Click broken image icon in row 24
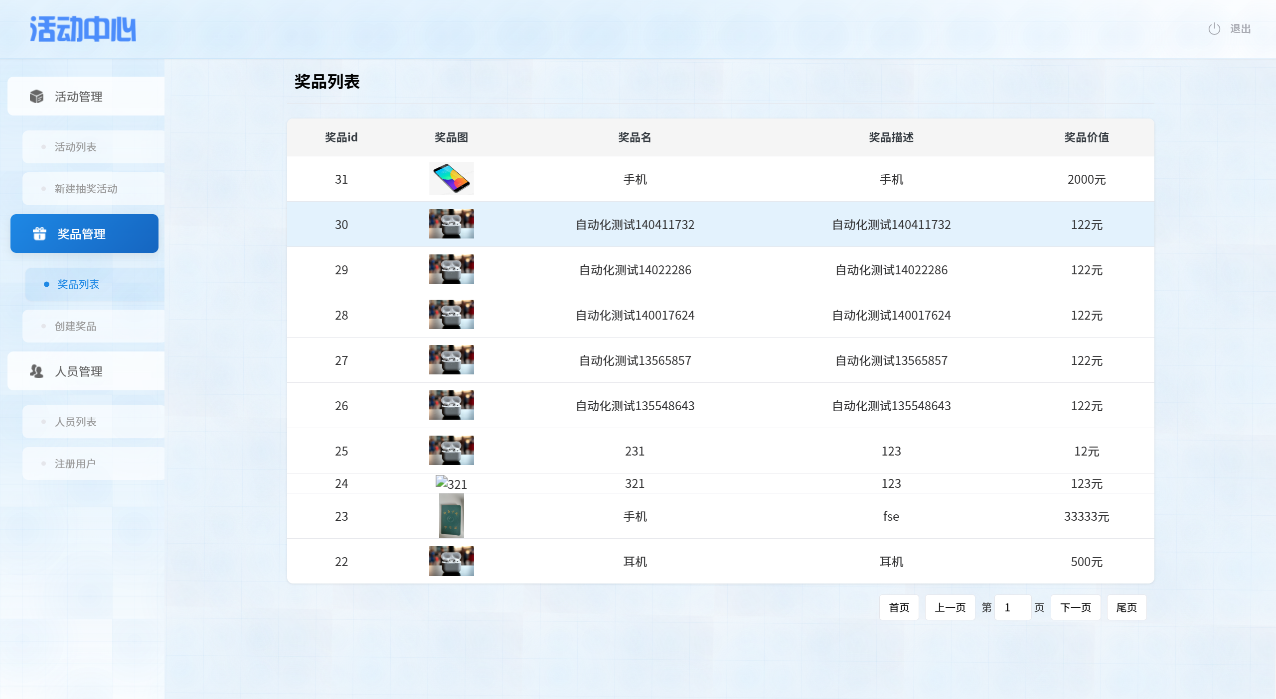The height and width of the screenshot is (699, 1276). [x=442, y=482]
